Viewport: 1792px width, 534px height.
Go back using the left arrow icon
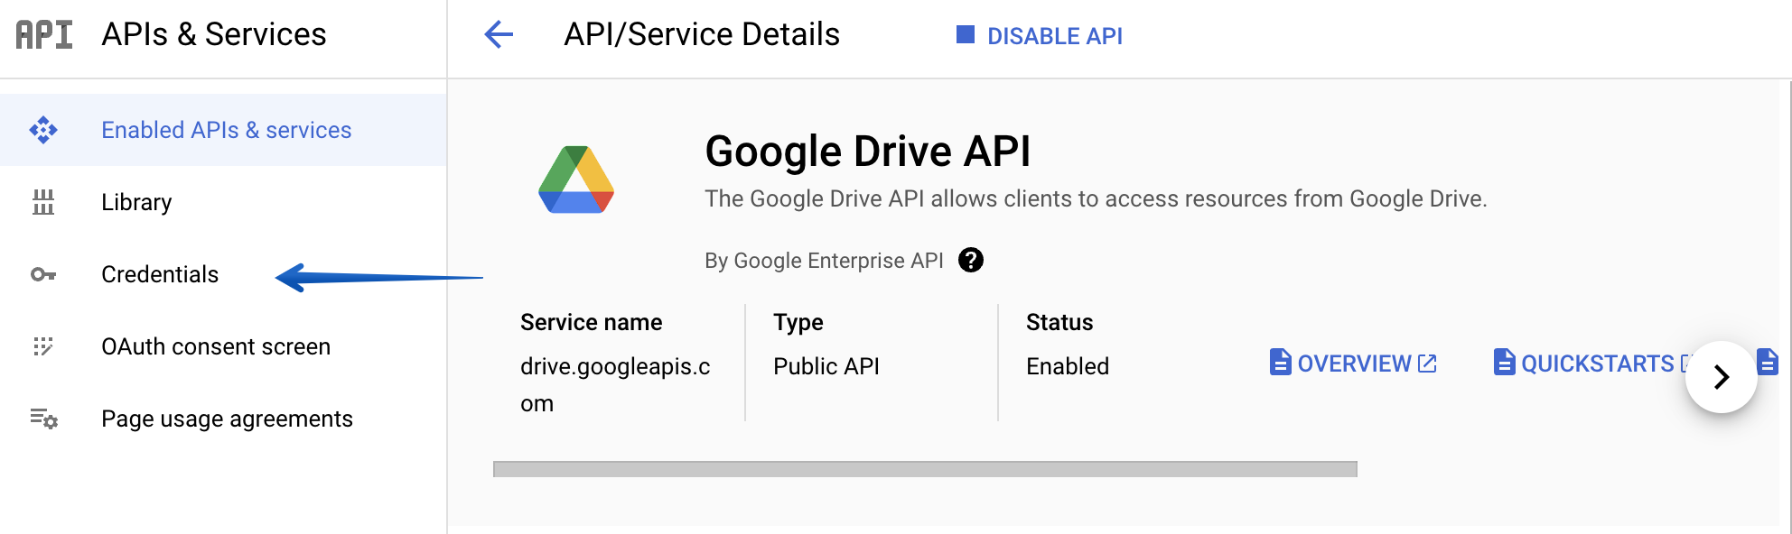pos(499,35)
